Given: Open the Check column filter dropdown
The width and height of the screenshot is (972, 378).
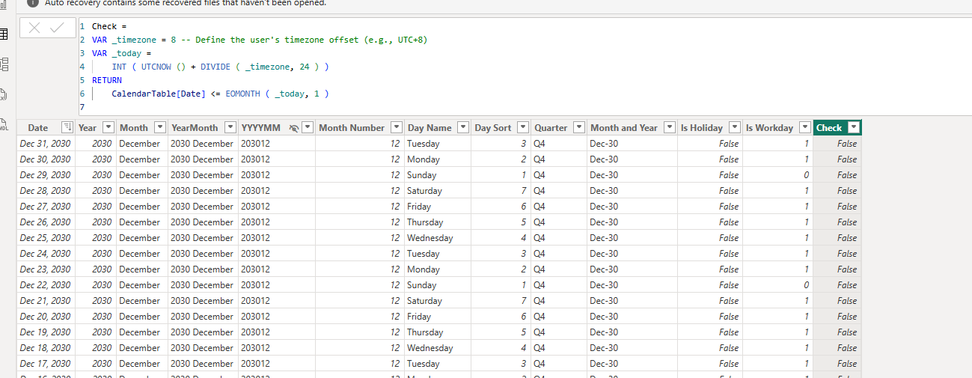Looking at the screenshot, I should click(x=853, y=128).
